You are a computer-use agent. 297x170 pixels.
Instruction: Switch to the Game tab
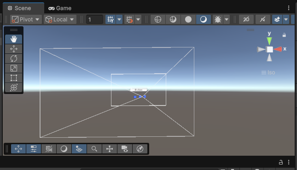60,8
